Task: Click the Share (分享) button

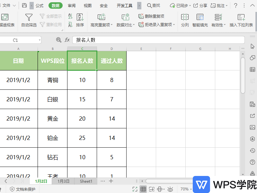Action: click(200, 5)
